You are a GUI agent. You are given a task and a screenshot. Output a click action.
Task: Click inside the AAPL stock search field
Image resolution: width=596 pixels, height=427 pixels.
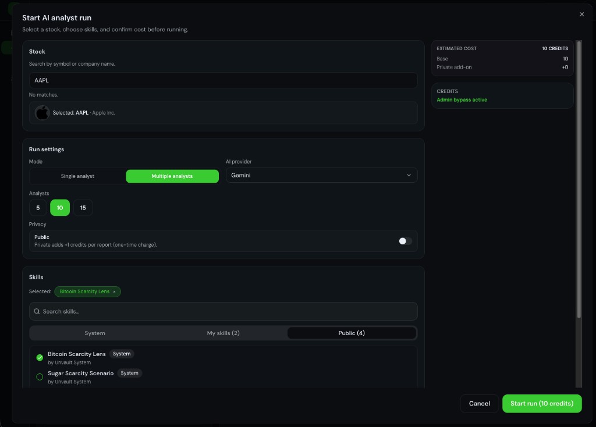223,80
